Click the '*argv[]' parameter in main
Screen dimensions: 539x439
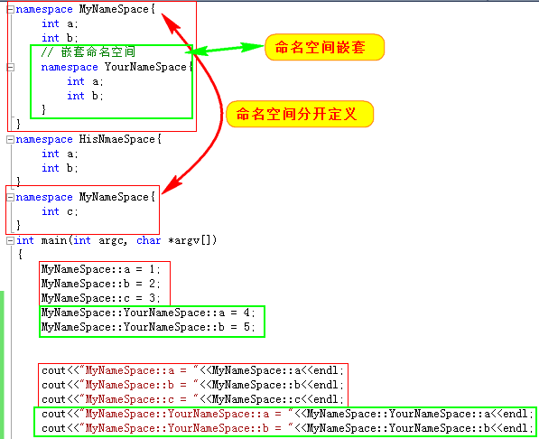(x=191, y=240)
